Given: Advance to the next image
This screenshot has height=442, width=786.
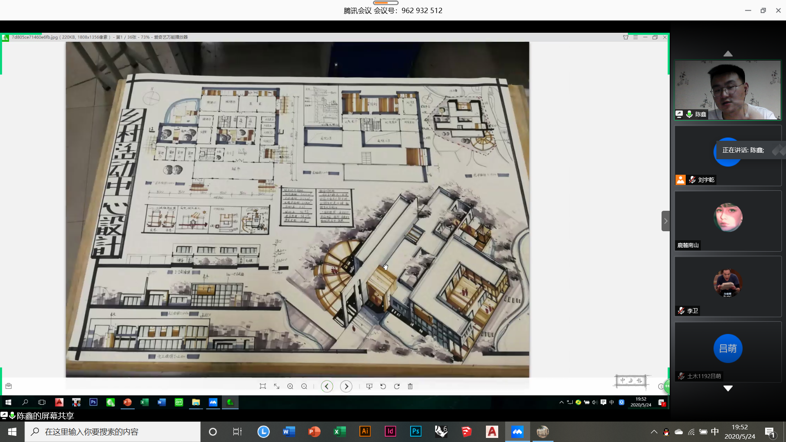Looking at the screenshot, I should pos(346,386).
